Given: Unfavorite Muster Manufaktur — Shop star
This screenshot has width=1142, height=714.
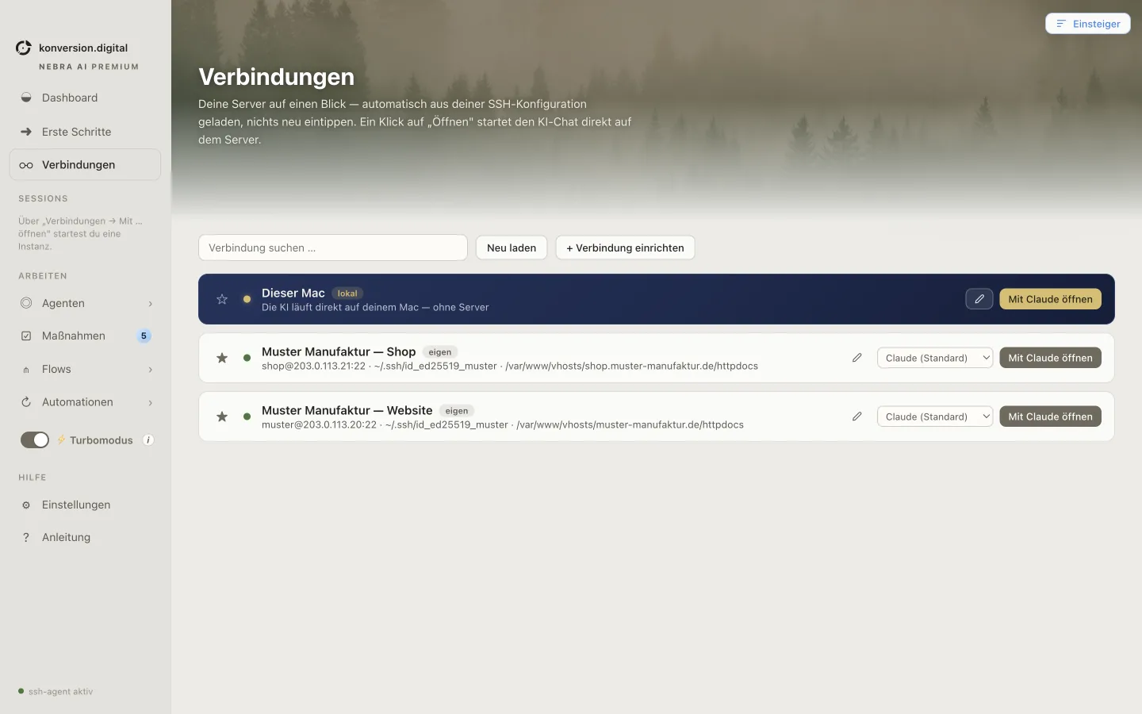Looking at the screenshot, I should coord(222,358).
